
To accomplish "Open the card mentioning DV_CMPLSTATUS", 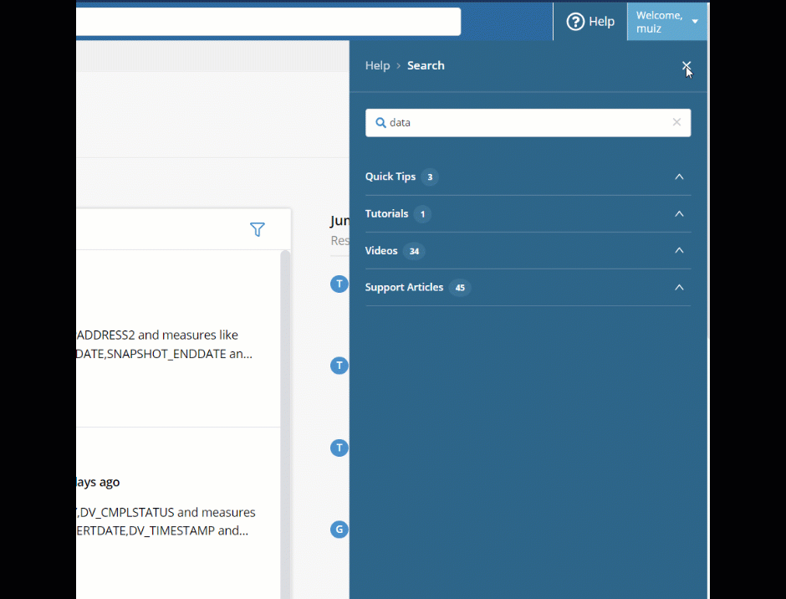I will pyautogui.click(x=178, y=513).
